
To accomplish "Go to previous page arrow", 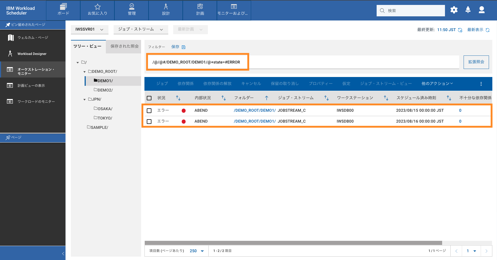I will [x=456, y=251].
